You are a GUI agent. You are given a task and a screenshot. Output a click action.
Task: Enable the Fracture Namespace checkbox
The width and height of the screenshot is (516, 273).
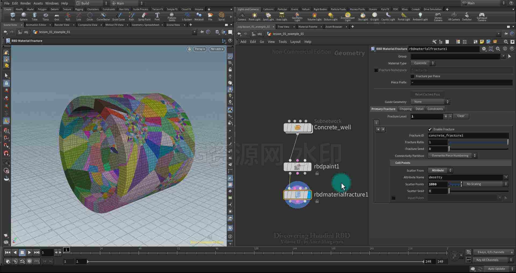coord(376,70)
